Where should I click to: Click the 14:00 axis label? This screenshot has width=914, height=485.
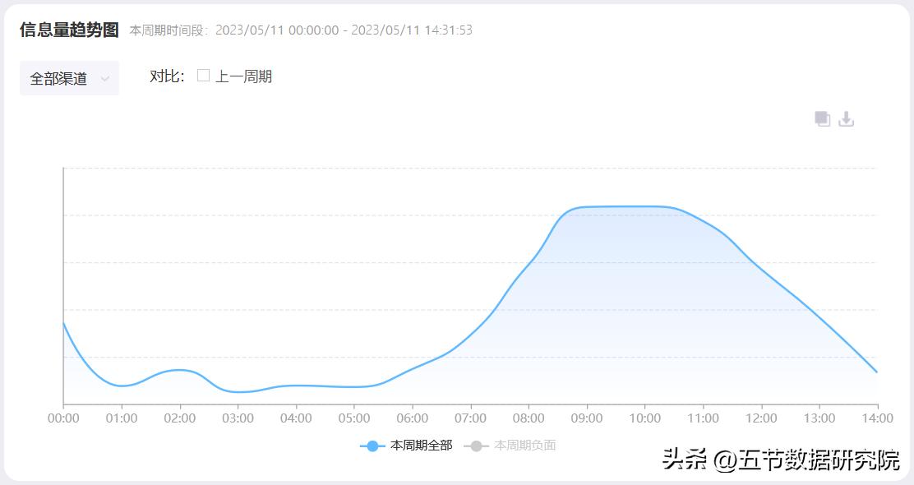tap(876, 418)
